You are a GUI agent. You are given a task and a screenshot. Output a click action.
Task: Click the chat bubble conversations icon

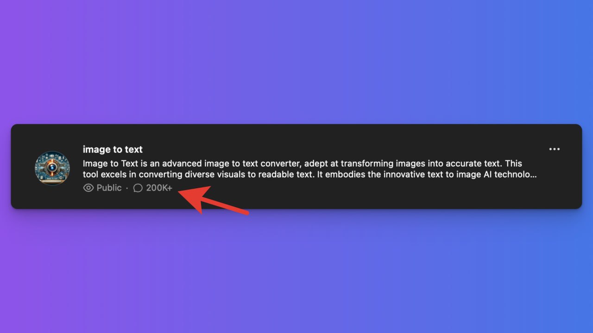coord(138,188)
